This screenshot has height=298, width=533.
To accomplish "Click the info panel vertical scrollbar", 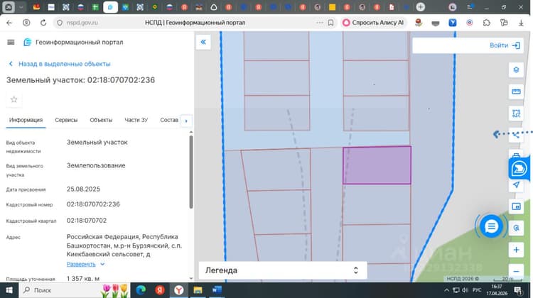I will point(191,172).
